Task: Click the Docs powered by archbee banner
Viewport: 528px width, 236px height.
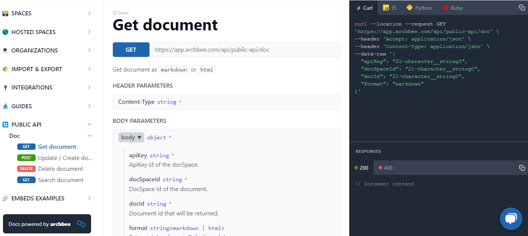Action: click(46, 224)
